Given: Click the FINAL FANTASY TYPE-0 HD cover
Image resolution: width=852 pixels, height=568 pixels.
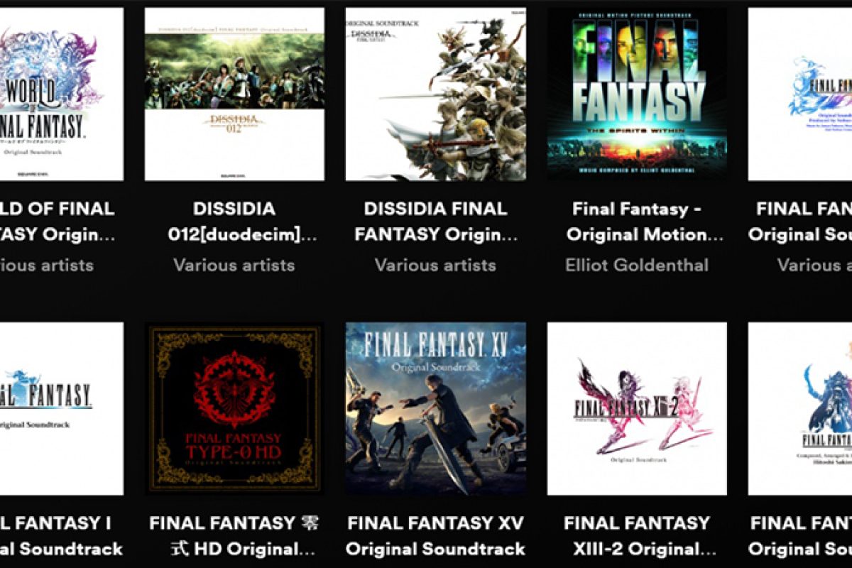Looking at the screenshot, I should coord(234,408).
